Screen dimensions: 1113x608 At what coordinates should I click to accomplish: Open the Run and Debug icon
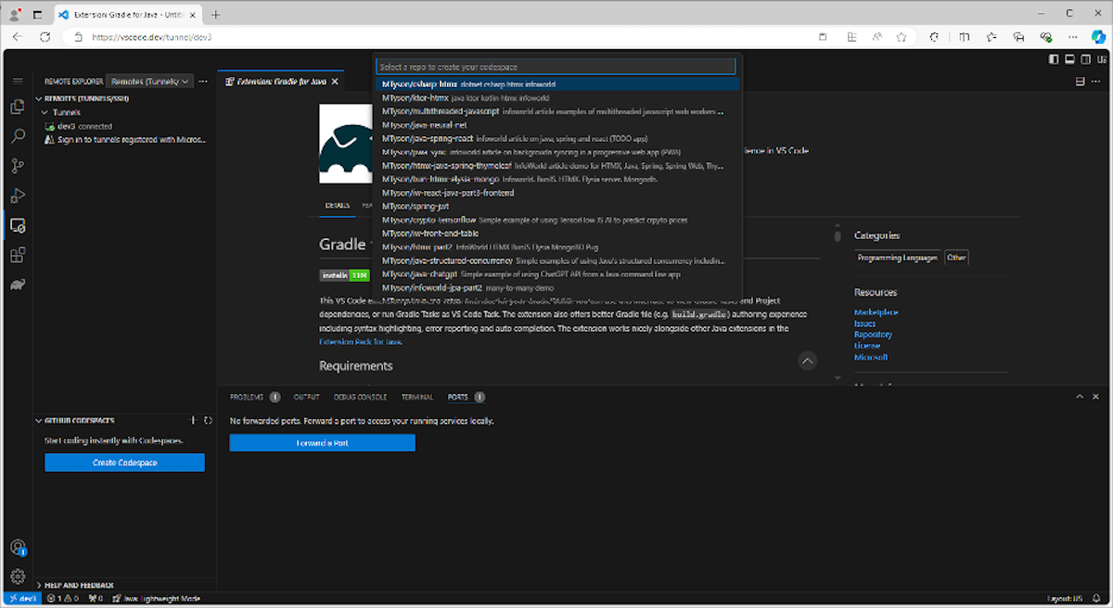17,196
